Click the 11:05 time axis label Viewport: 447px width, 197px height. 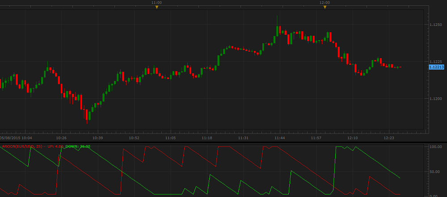coord(170,138)
